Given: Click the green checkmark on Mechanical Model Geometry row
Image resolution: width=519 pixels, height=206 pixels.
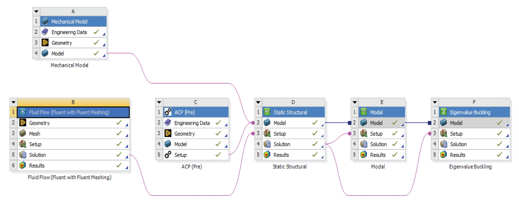Looking at the screenshot, I should [96, 42].
